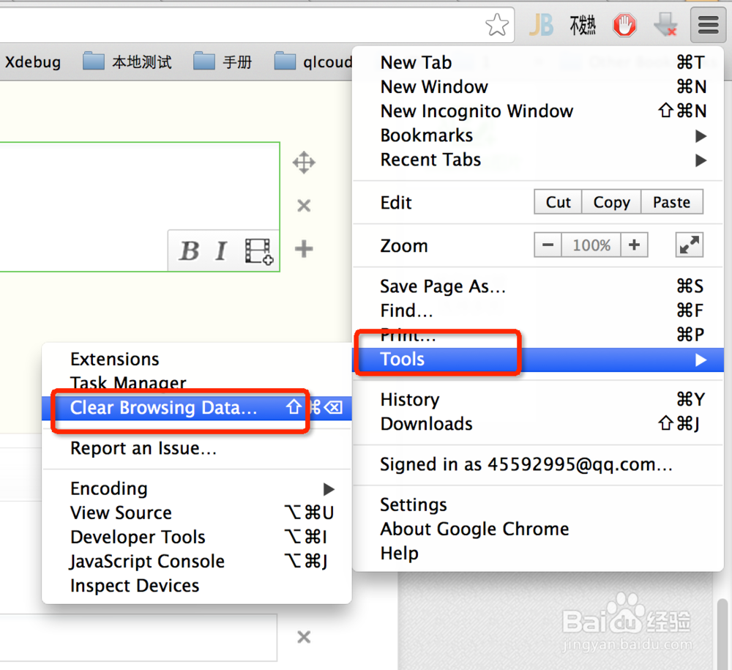This screenshot has height=670, width=732.
Task: Click the X icon beside the editor box
Action: coord(304,206)
